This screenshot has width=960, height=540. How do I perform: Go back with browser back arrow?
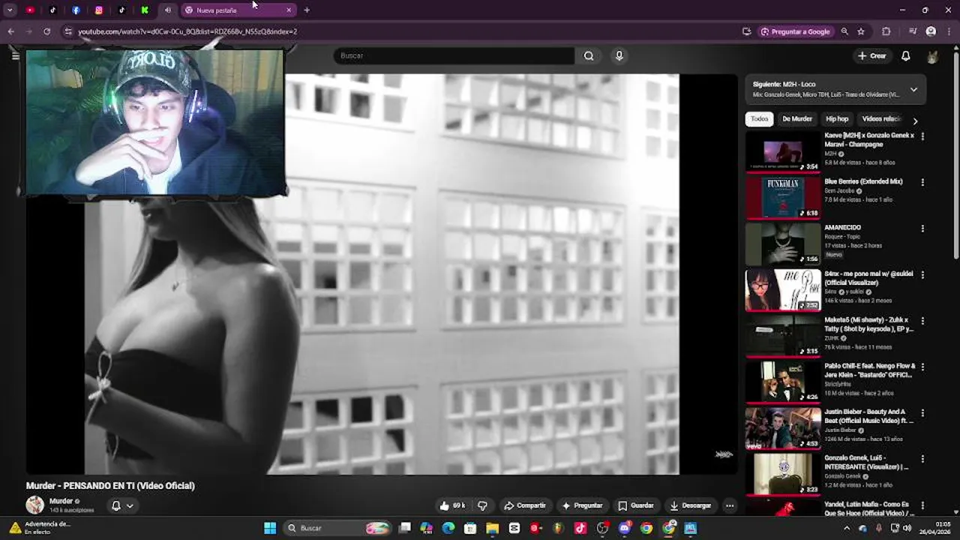(x=10, y=31)
